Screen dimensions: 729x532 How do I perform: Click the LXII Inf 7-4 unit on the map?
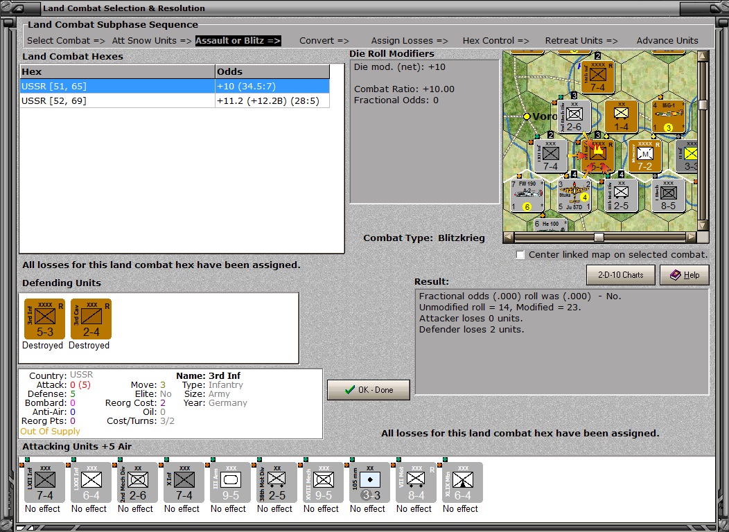550,156
